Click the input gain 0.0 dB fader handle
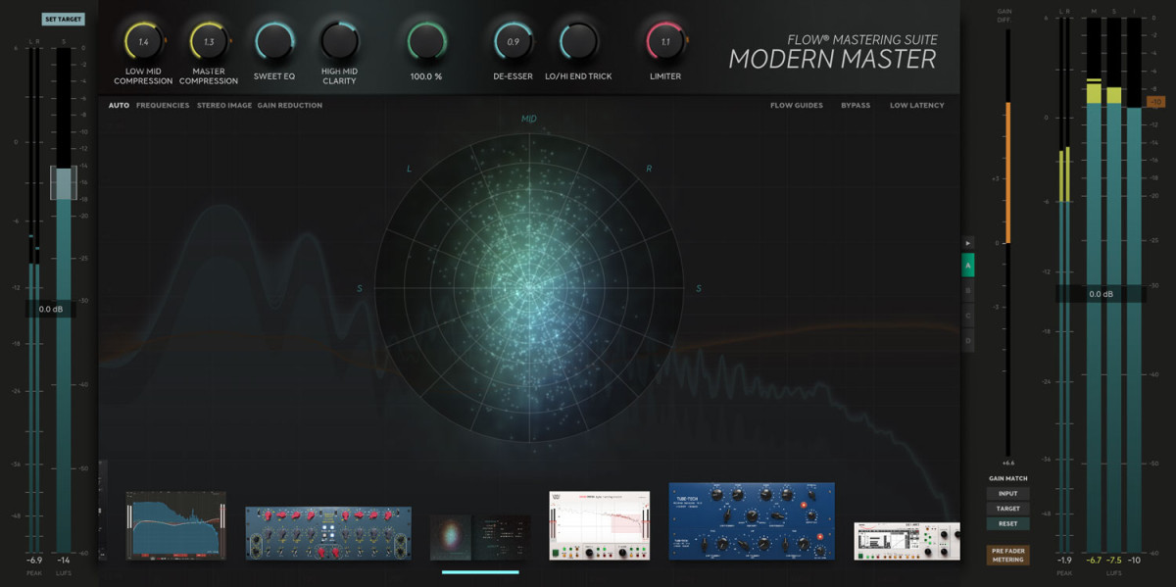Viewport: 1176px width, 587px height. tap(50, 309)
